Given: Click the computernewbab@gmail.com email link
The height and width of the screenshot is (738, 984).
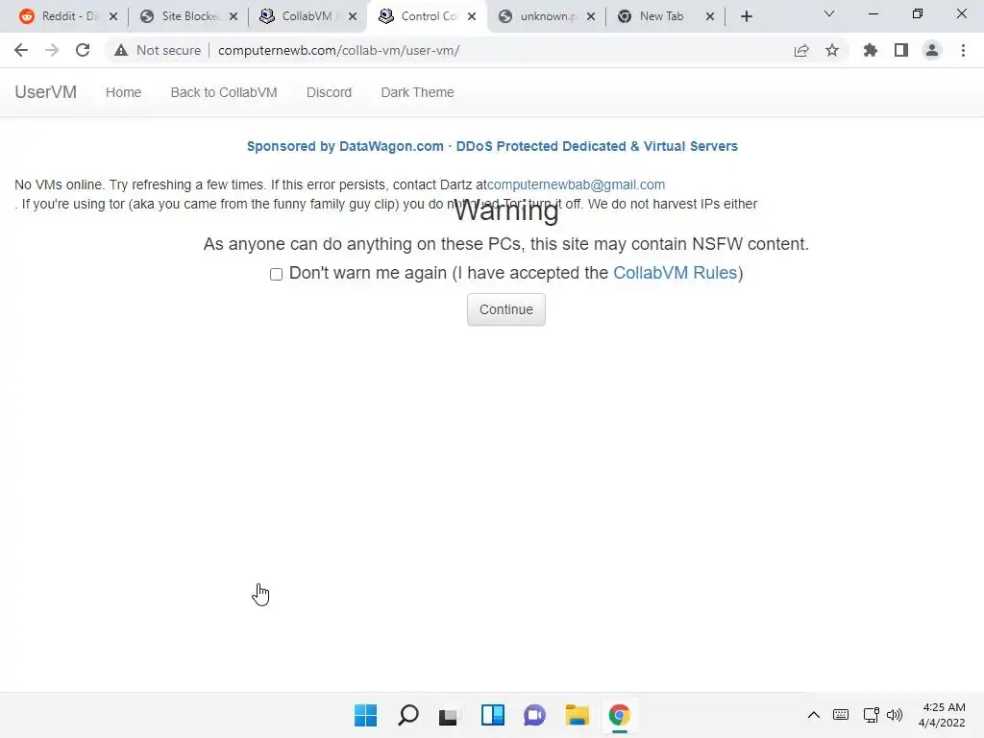Looking at the screenshot, I should coord(577,184).
